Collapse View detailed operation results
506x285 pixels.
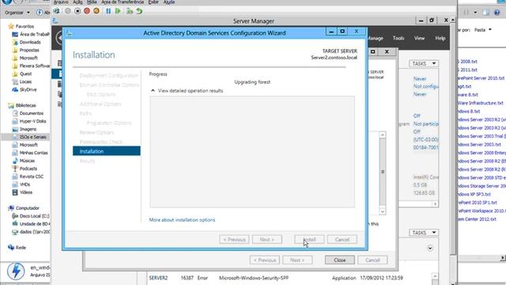coord(153,91)
